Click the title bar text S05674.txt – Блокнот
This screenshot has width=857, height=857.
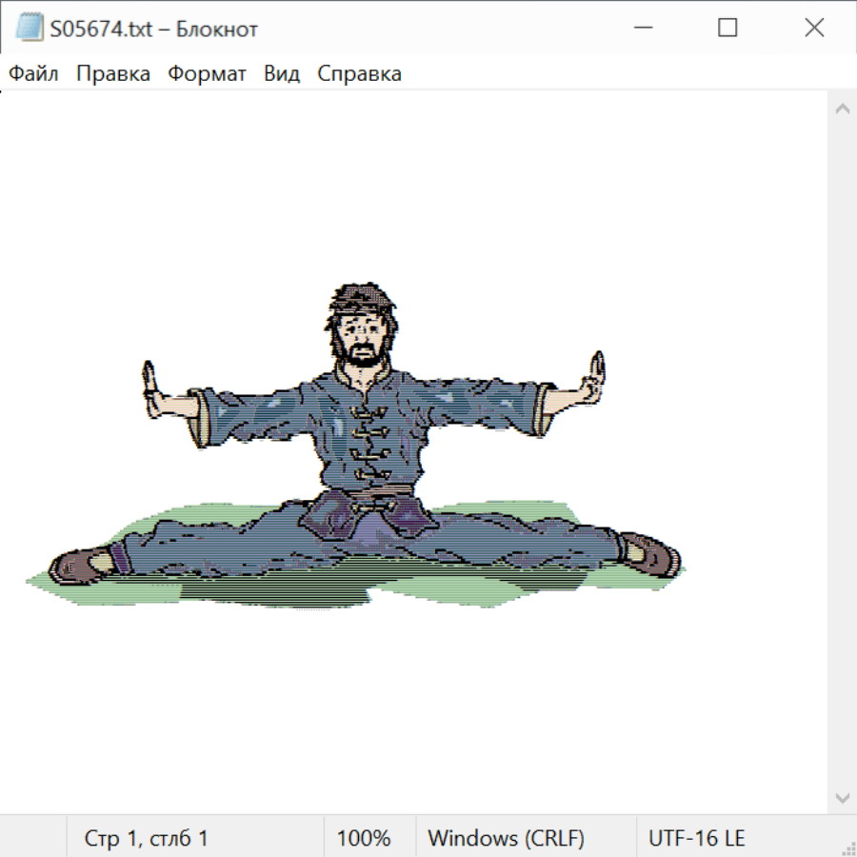tap(154, 30)
